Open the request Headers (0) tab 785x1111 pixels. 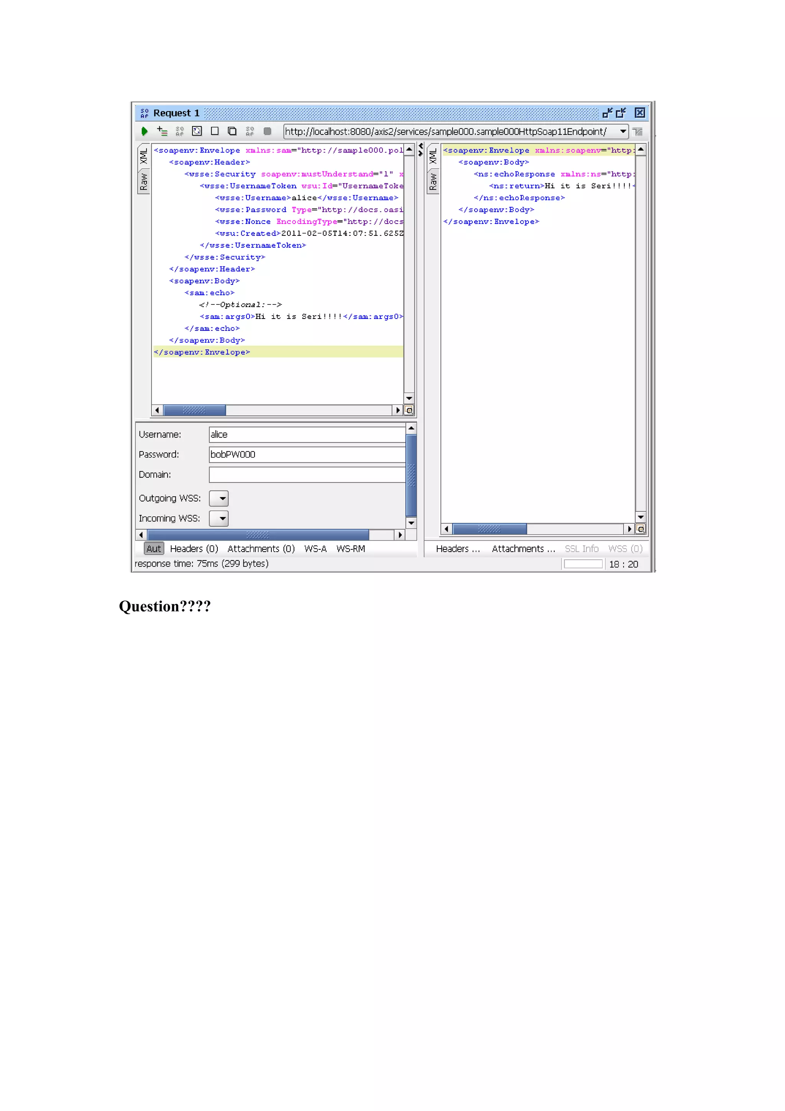point(194,548)
